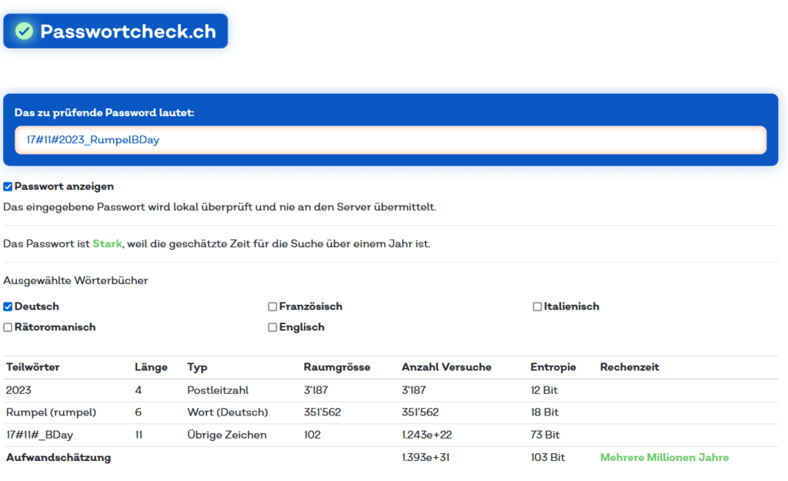Click the Rechenzeit column header

click(x=629, y=367)
